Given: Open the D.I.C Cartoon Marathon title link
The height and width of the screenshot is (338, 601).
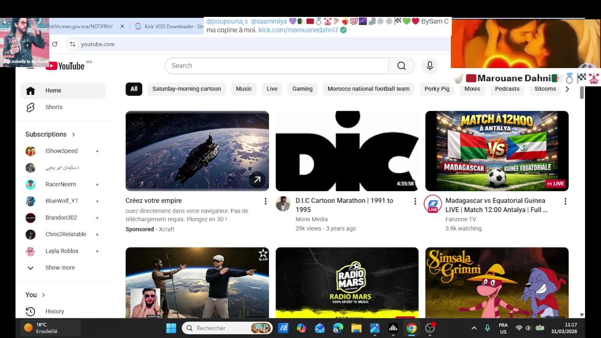Looking at the screenshot, I should tap(344, 205).
